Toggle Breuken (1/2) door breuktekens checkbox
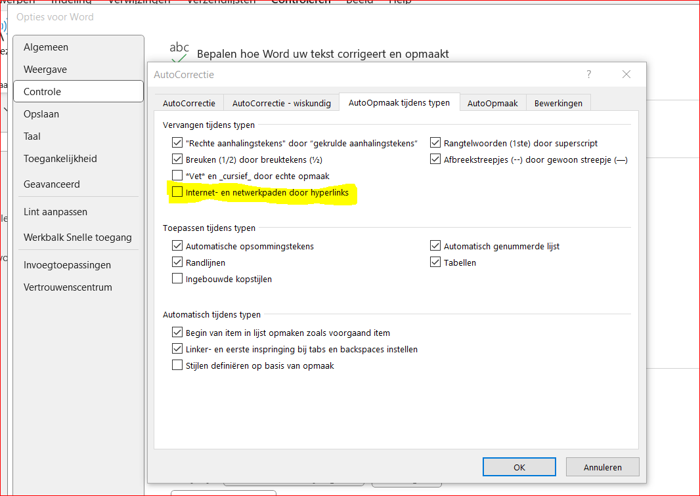Screen dimensions: 700x496 tap(177, 159)
